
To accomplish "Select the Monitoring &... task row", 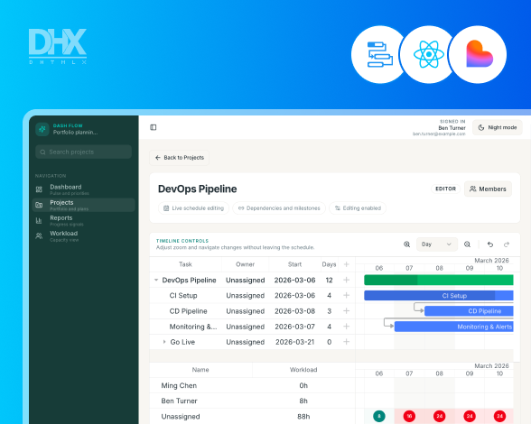I will pyautogui.click(x=252, y=327).
